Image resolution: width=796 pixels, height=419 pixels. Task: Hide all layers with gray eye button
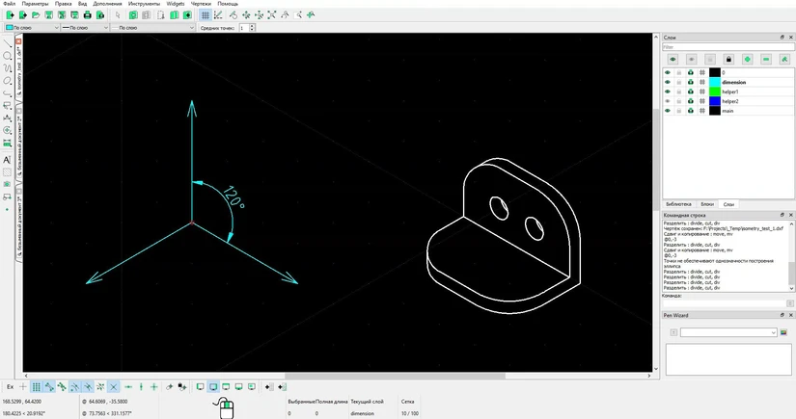pos(691,60)
